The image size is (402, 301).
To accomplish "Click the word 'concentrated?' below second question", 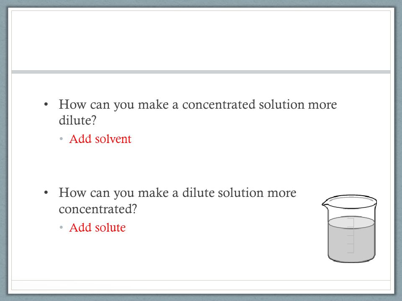I will [98, 209].
